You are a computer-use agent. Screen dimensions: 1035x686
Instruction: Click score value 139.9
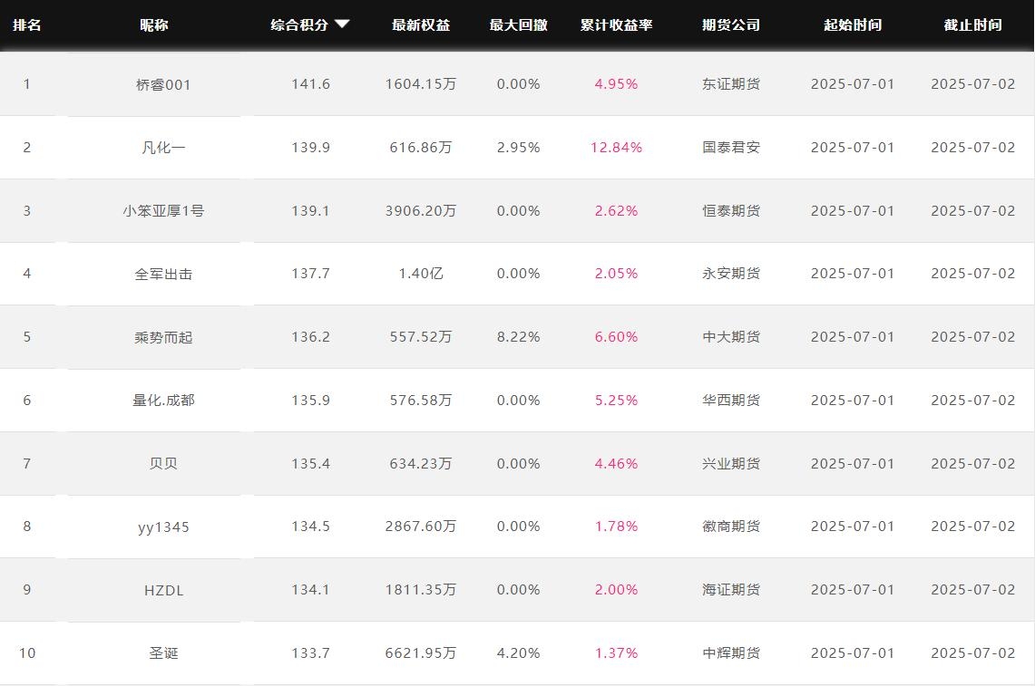pos(310,148)
